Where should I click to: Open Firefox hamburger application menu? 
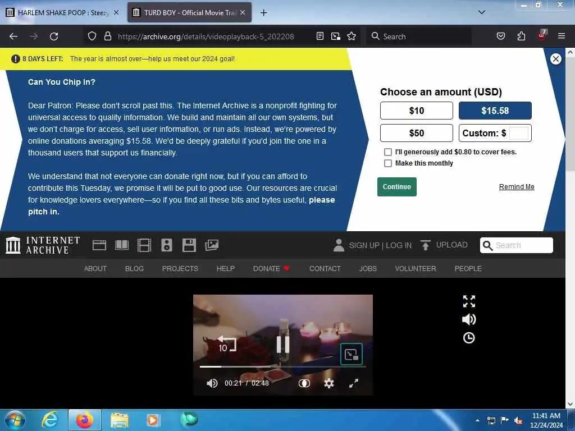(x=562, y=36)
